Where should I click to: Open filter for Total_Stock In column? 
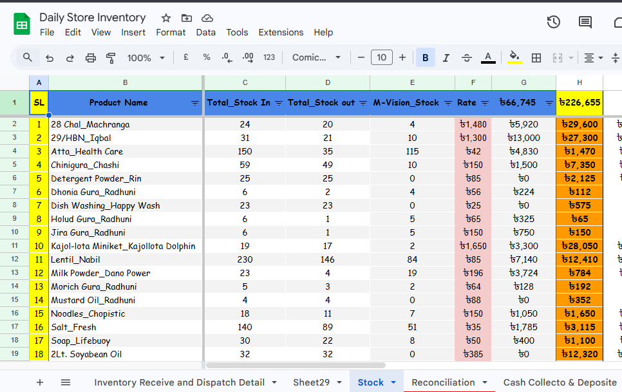tap(279, 103)
